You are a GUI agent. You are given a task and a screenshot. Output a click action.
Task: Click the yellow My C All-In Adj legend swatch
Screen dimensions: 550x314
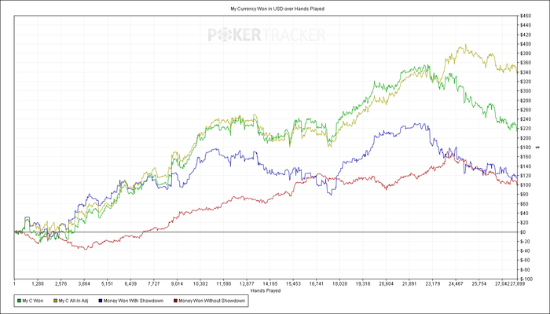tap(56, 301)
